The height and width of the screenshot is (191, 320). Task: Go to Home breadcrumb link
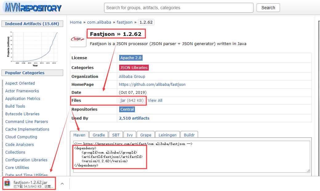pos(76,22)
